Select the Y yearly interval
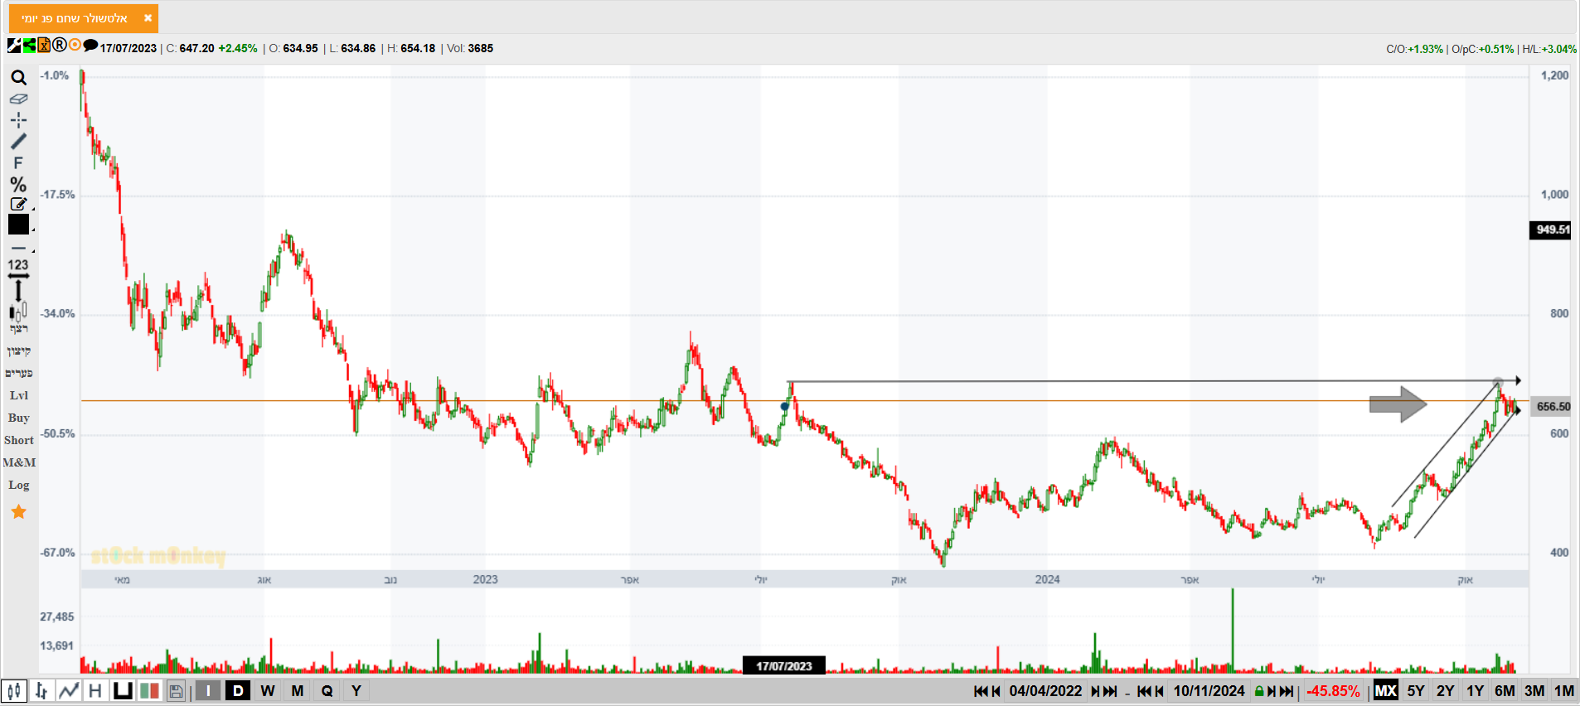This screenshot has height=706, width=1580. (x=356, y=690)
